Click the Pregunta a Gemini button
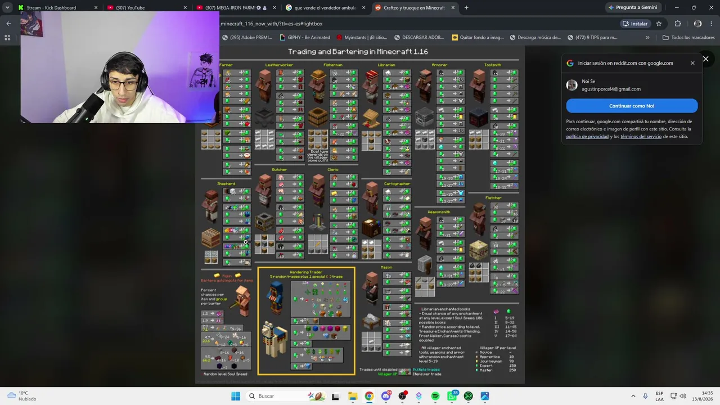The width and height of the screenshot is (720, 405). click(x=633, y=8)
